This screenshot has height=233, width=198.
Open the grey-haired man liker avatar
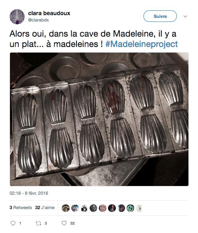click(x=93, y=208)
